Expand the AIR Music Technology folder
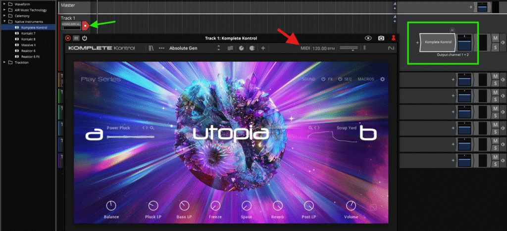507x231 pixels. [x=4, y=10]
